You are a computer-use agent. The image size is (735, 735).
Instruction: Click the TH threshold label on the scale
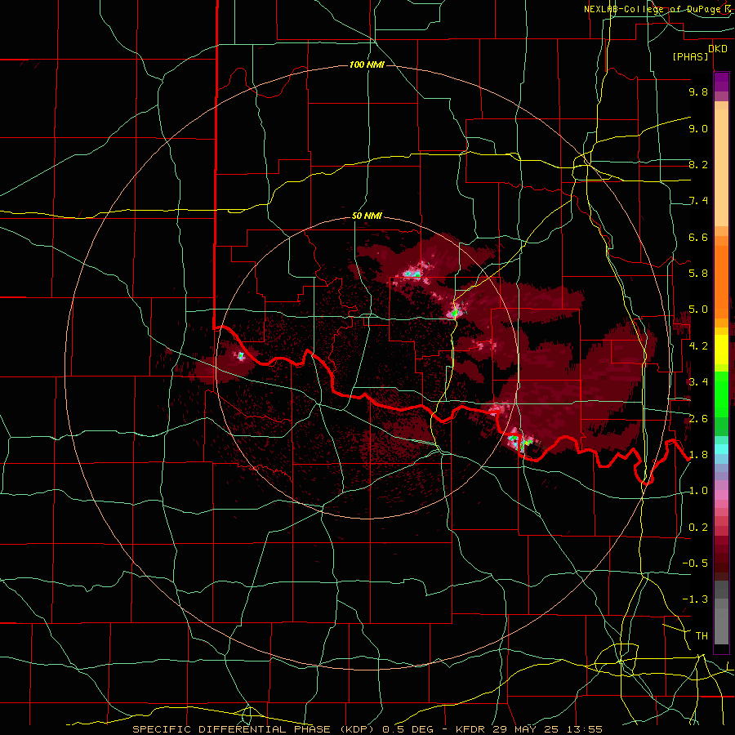point(702,636)
